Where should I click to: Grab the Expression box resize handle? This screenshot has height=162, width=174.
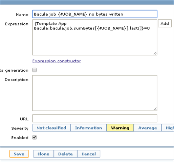(155, 53)
